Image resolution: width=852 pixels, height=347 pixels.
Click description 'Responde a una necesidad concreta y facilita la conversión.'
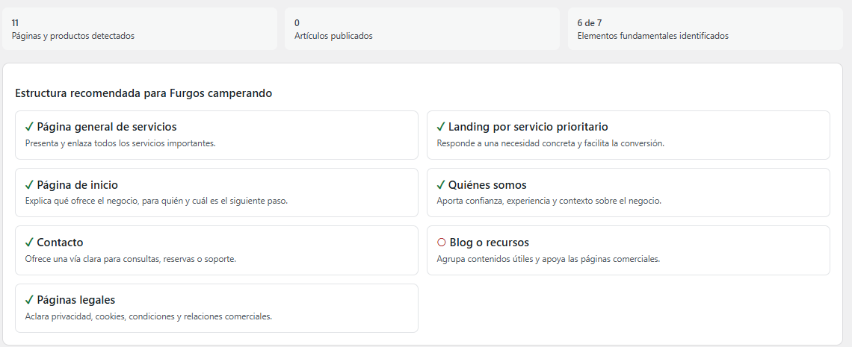[551, 144]
